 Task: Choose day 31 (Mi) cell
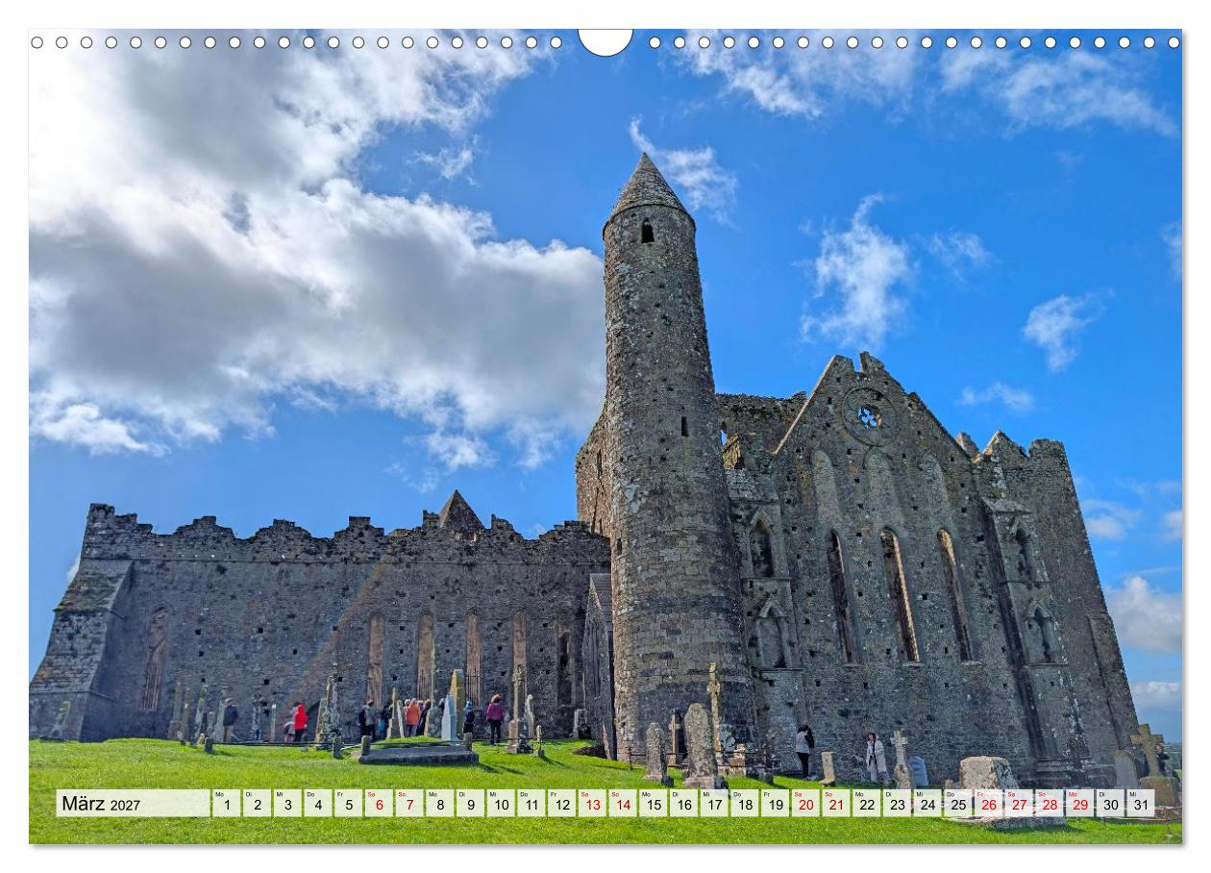point(1141,804)
